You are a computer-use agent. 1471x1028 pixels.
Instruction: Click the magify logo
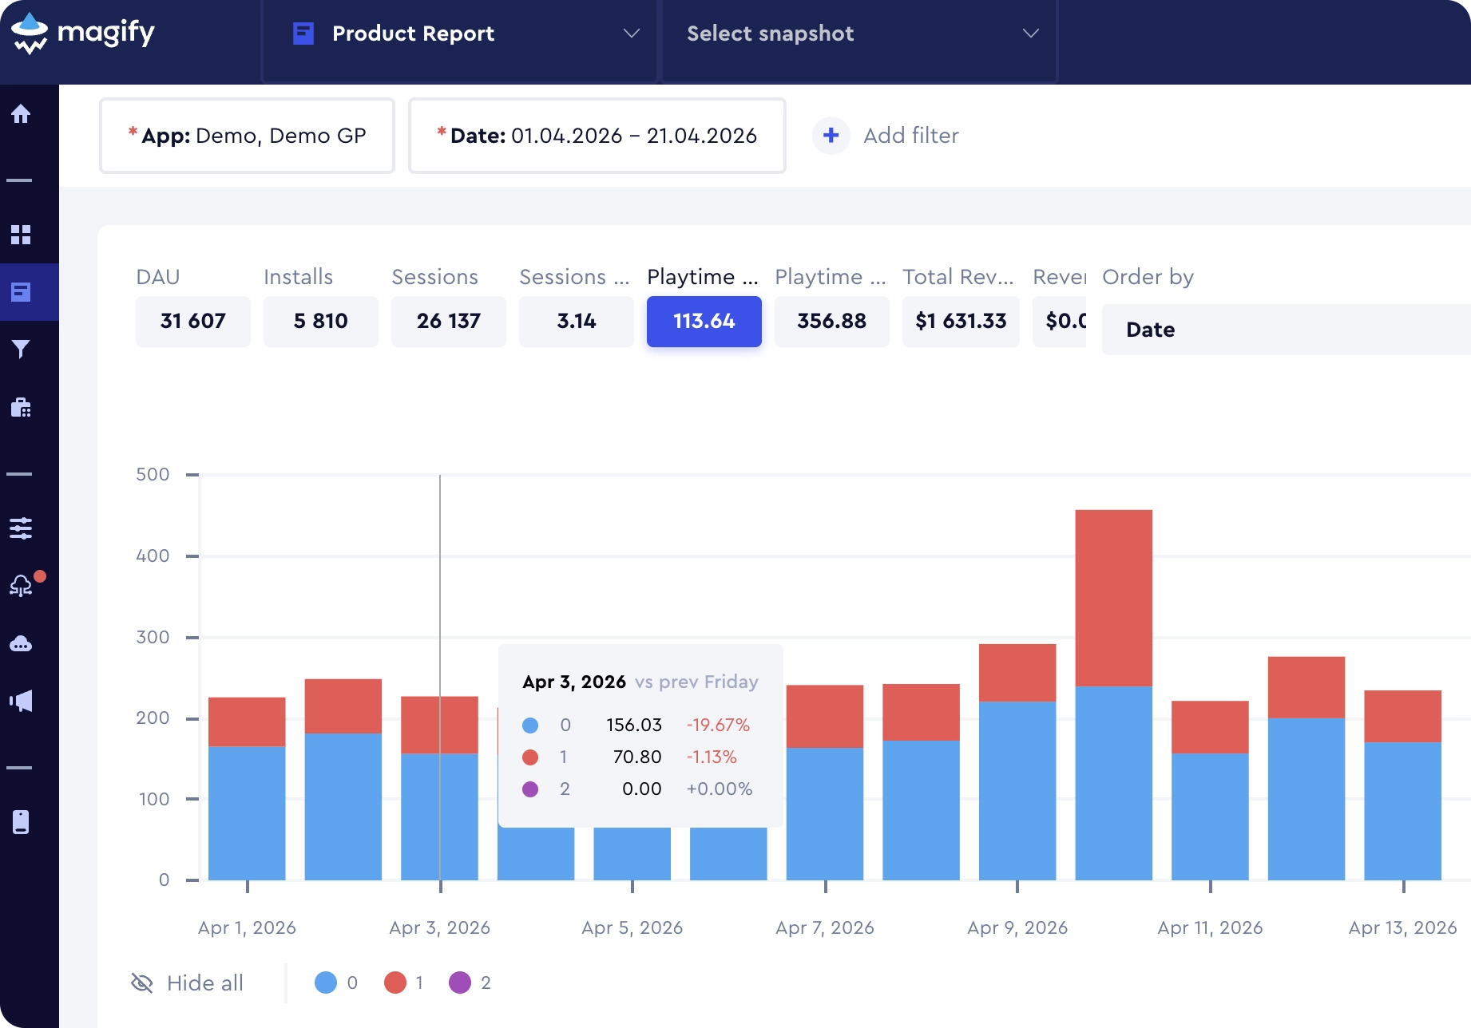pyautogui.click(x=83, y=34)
